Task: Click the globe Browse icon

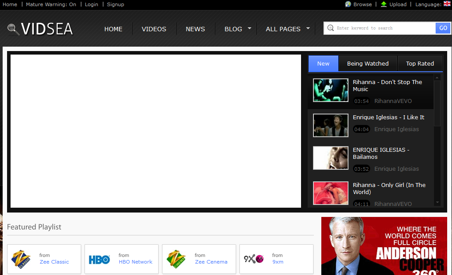Action: (x=348, y=4)
